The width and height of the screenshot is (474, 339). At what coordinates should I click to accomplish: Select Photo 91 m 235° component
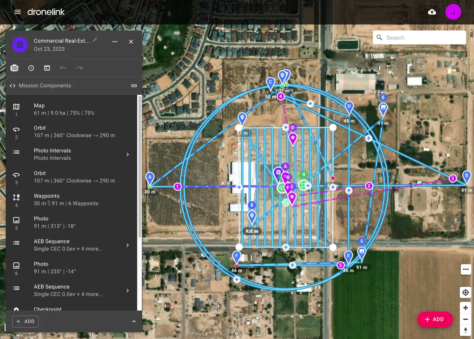(x=71, y=268)
